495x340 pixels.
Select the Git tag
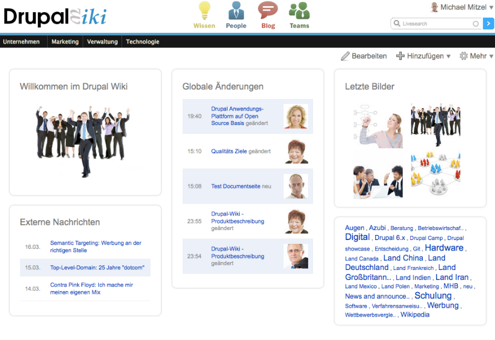click(417, 249)
